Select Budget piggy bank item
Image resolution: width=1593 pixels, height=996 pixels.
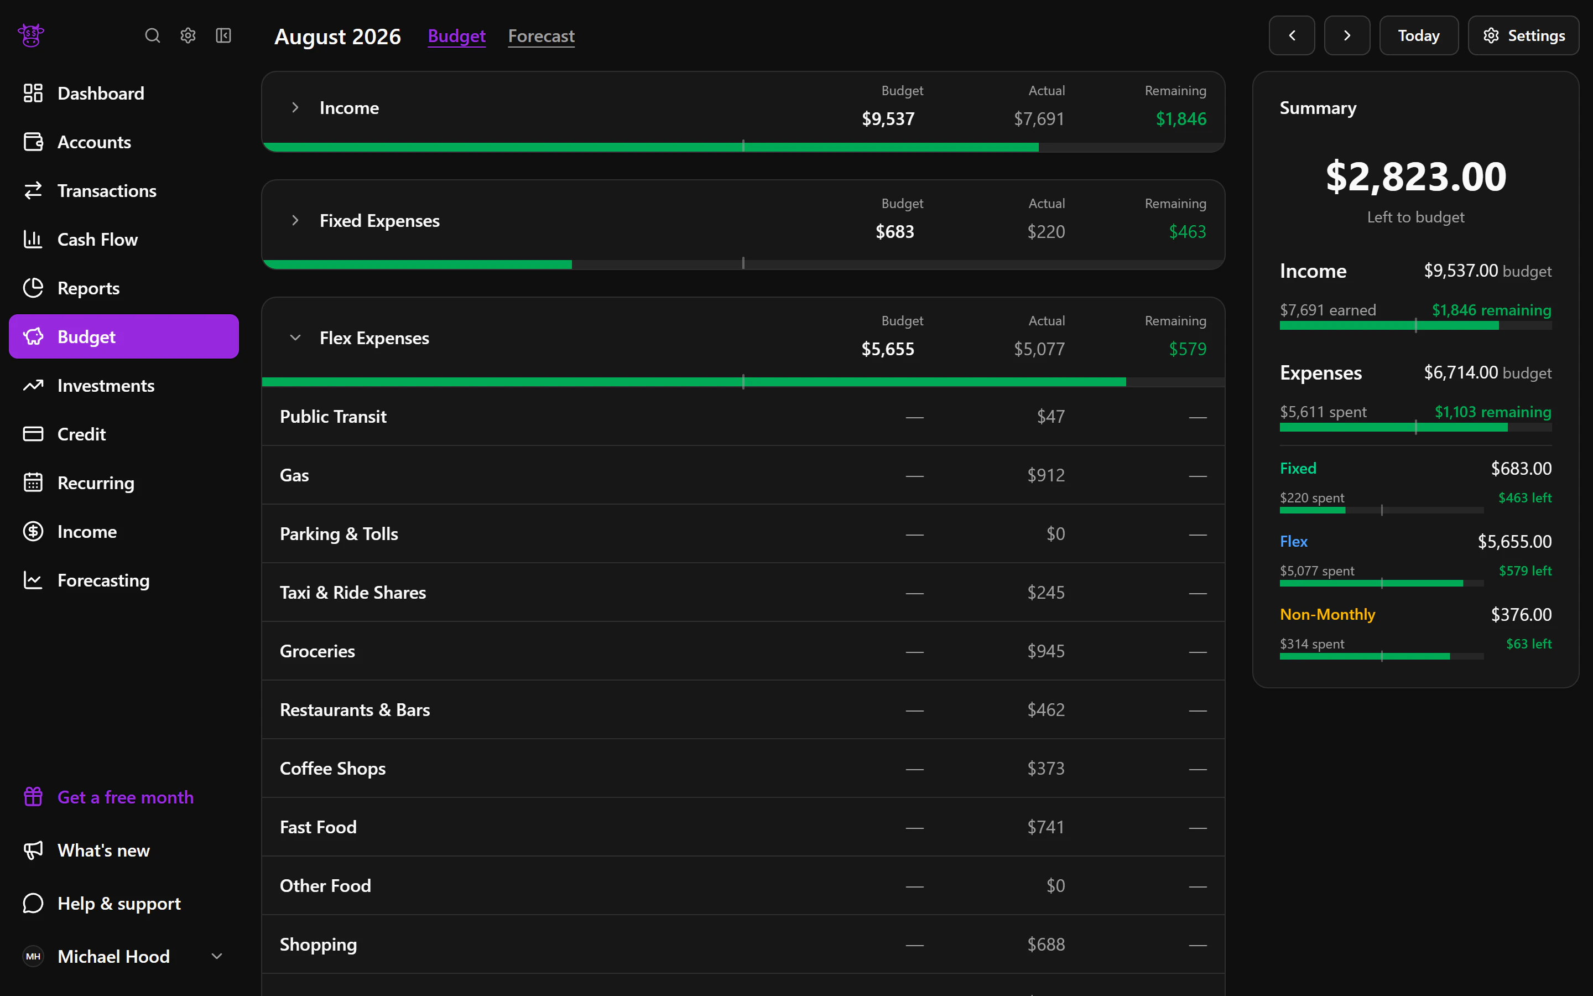(124, 336)
